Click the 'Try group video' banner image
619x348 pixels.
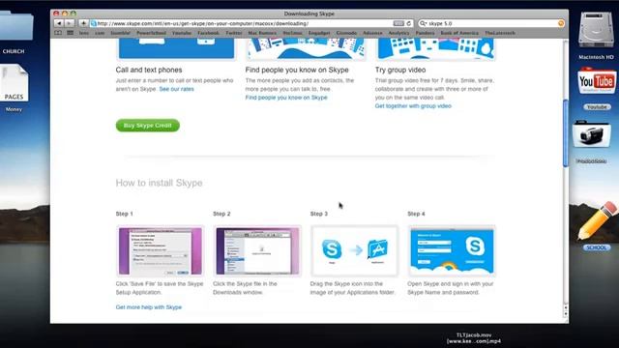click(x=435, y=49)
